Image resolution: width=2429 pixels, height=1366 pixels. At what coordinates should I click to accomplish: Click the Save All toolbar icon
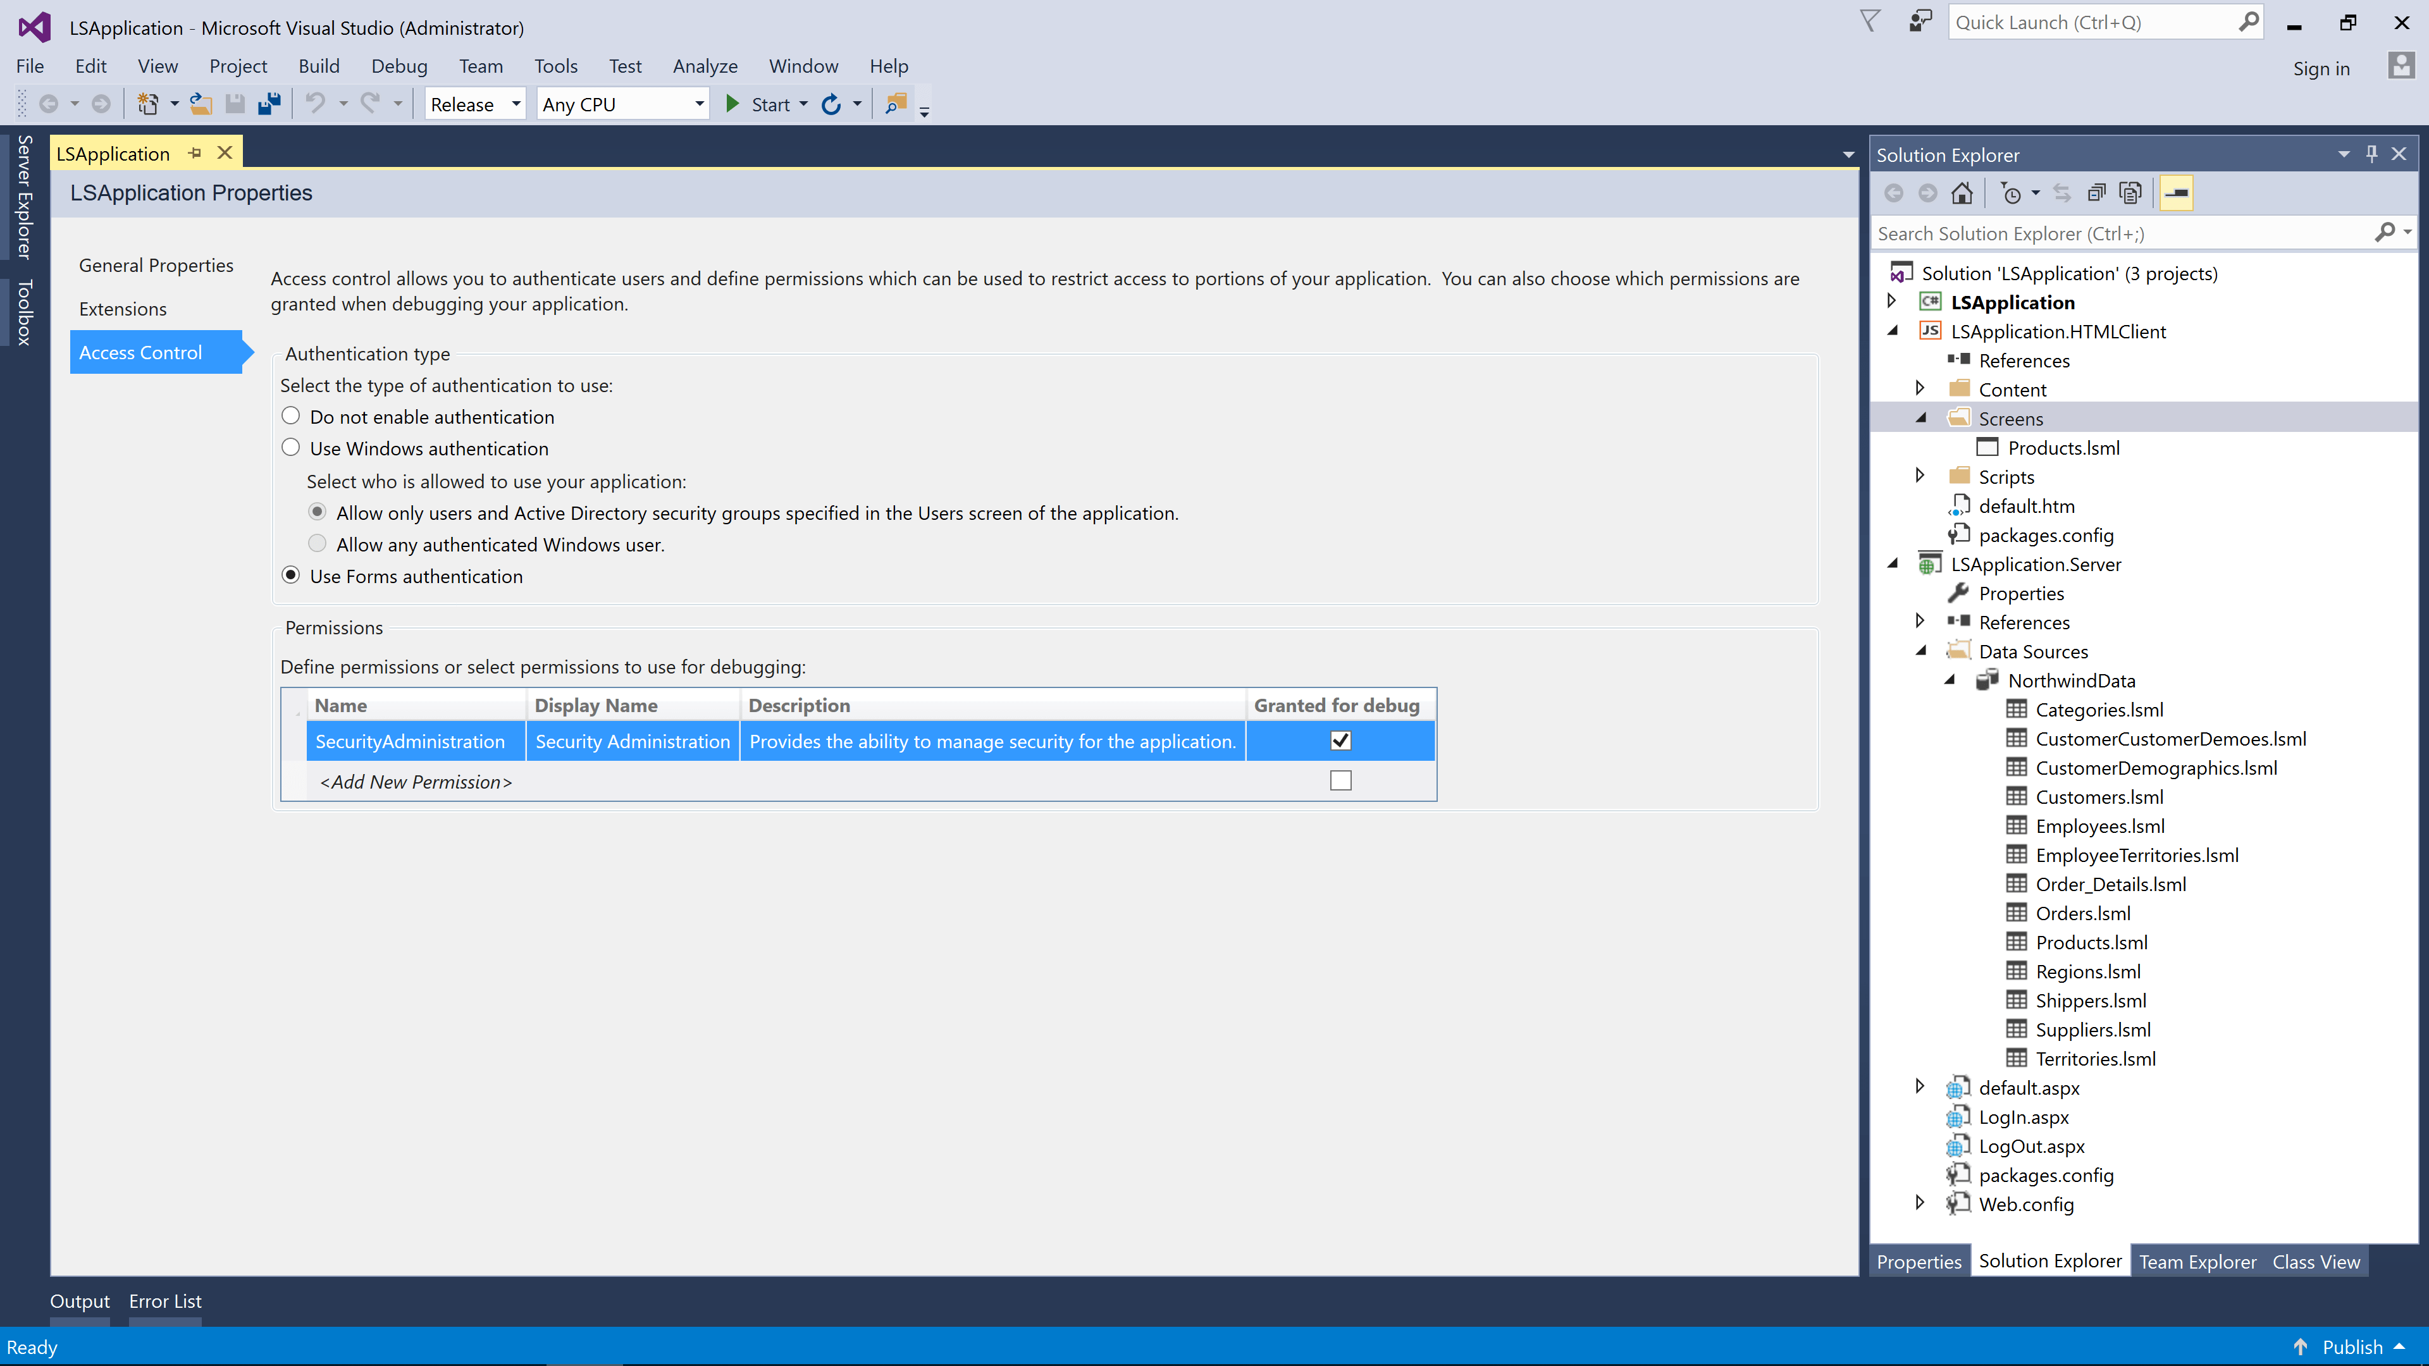[x=269, y=104]
